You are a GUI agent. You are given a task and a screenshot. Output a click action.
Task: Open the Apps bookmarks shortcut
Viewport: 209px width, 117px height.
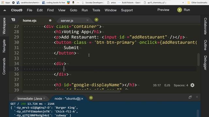(x=6, y=3)
